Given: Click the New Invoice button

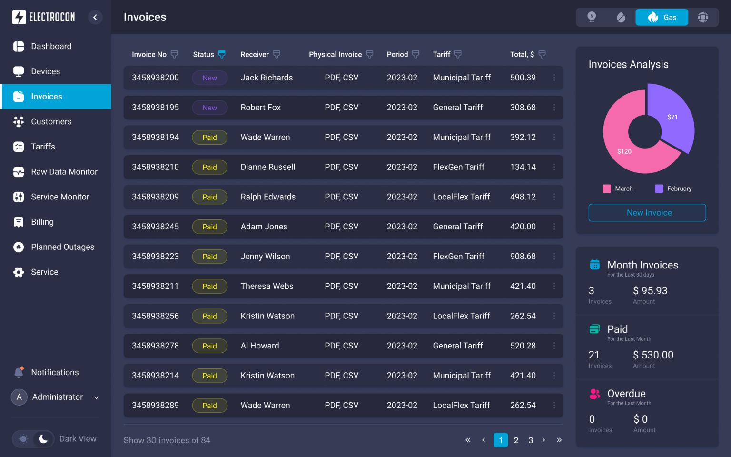Looking at the screenshot, I should pos(647,213).
